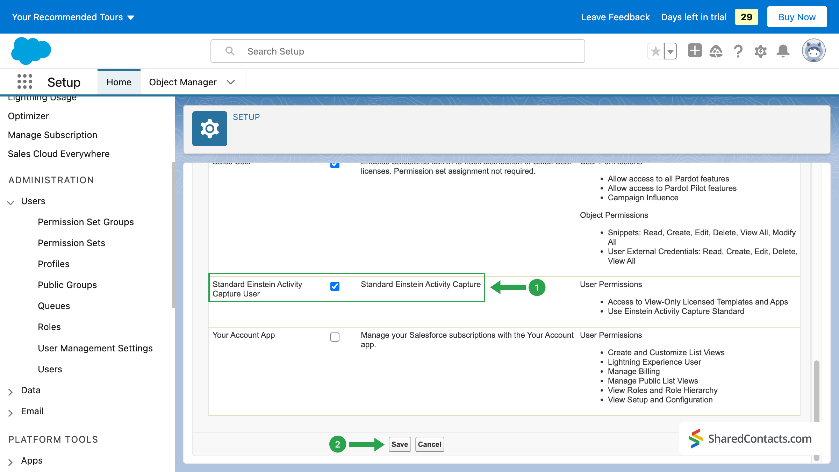Expand the Data section

(x=11, y=392)
